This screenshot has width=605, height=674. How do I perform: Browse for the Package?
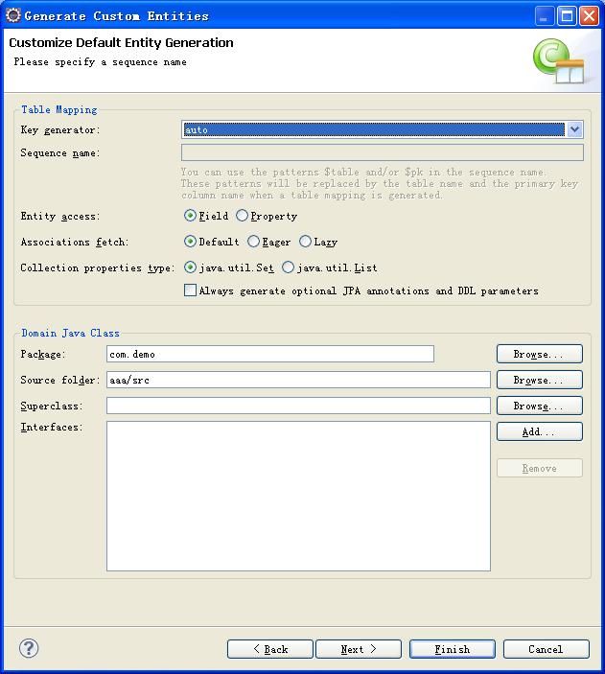(x=540, y=354)
